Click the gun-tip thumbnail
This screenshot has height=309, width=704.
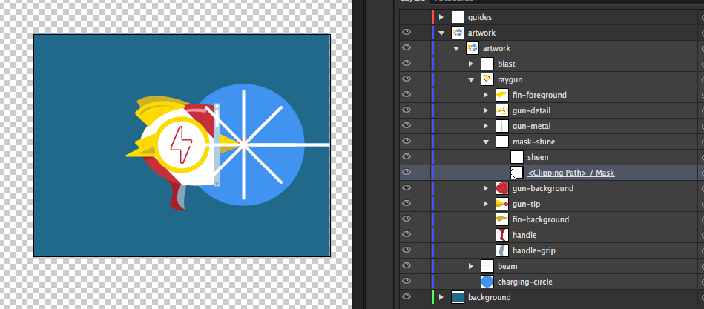click(x=502, y=204)
